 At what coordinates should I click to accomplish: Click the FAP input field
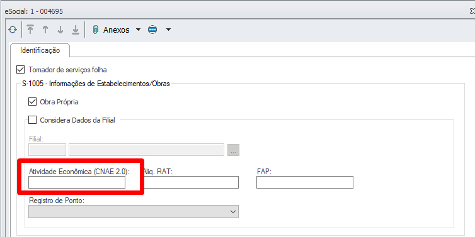305,182
